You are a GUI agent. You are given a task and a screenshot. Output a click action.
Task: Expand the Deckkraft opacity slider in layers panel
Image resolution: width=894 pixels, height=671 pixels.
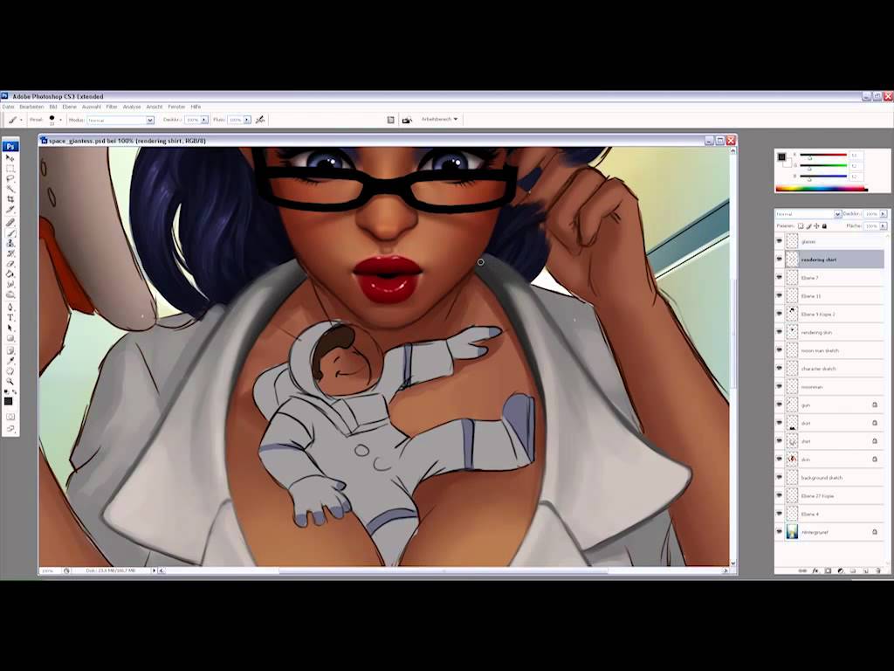[885, 213]
